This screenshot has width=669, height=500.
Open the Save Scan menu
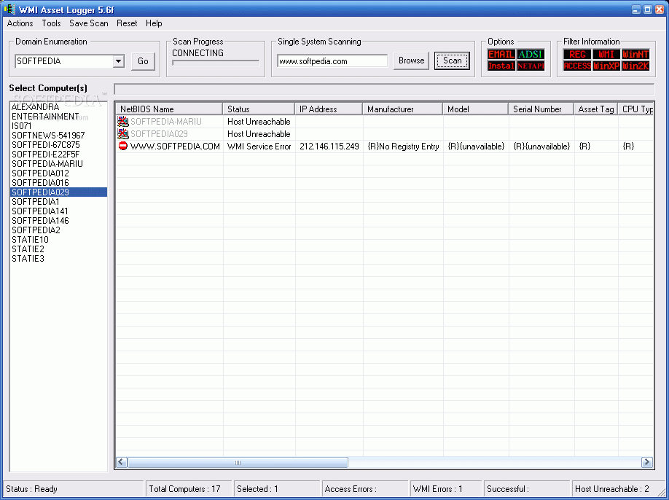pos(89,23)
